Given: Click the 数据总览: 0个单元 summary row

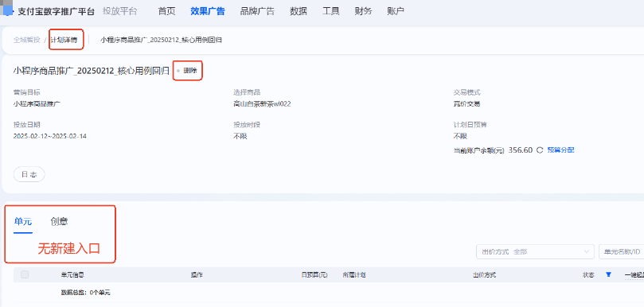Looking at the screenshot, I should (85, 293).
